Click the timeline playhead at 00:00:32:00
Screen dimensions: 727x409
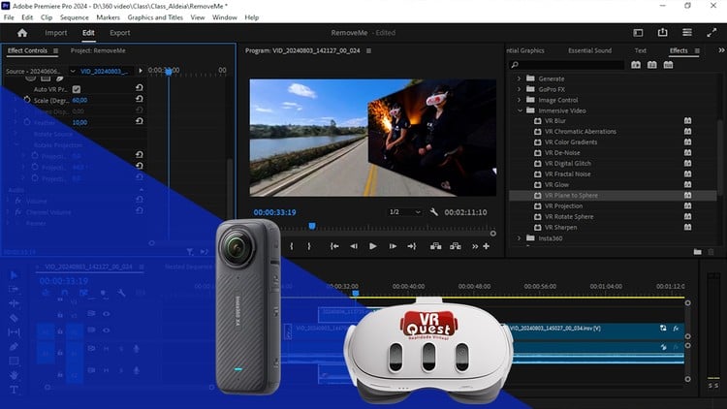tap(356, 293)
